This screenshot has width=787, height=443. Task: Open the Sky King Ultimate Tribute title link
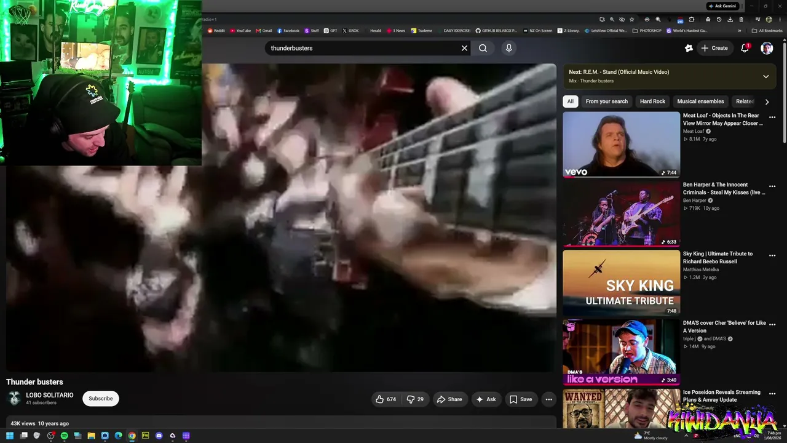(x=718, y=258)
